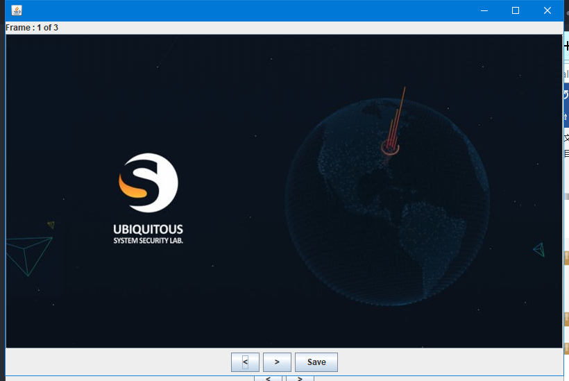Image resolution: width=569 pixels, height=381 pixels.
Task: Click the red attack marker on the globe
Action: pos(391,146)
